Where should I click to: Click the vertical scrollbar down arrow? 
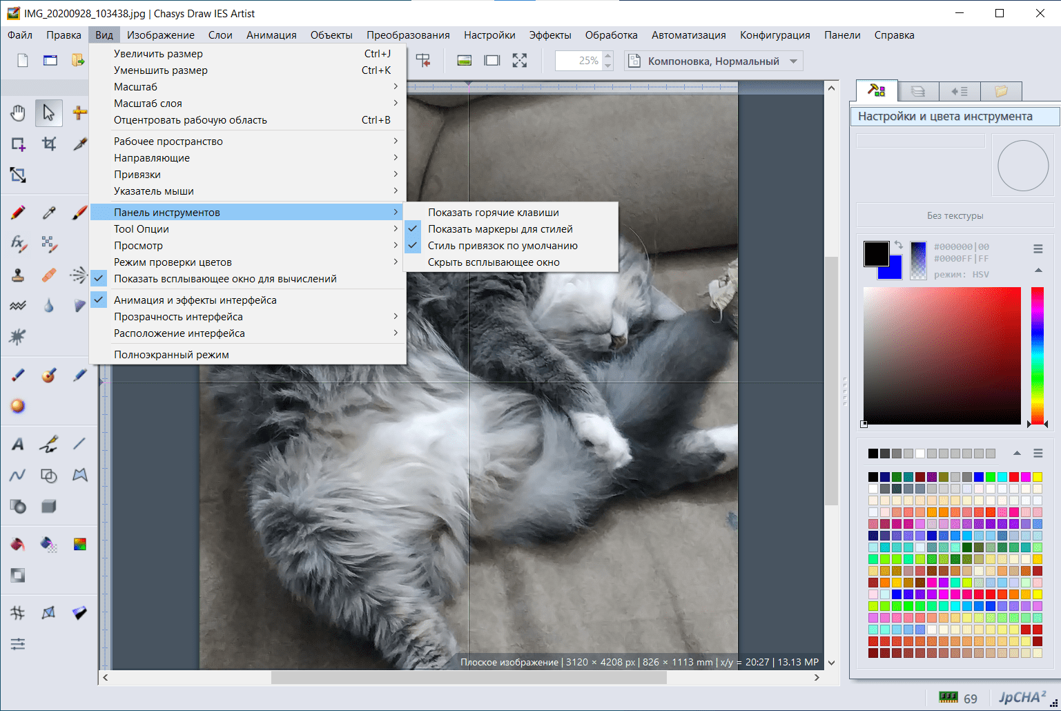tap(832, 663)
